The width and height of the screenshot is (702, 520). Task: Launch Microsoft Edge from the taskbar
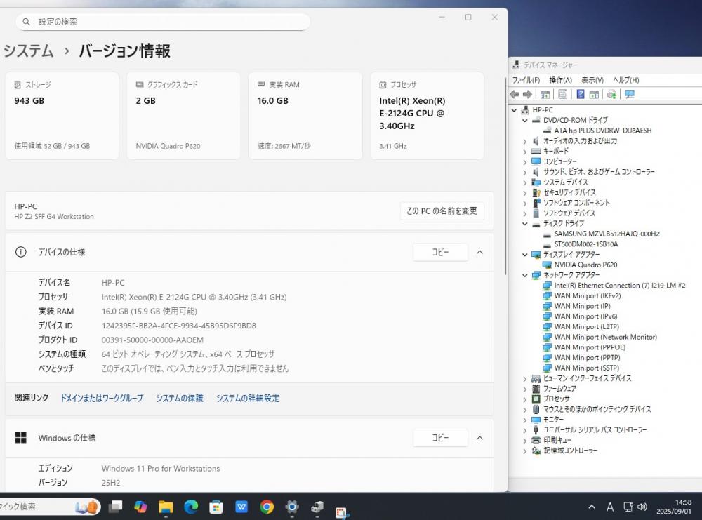pyautogui.click(x=191, y=506)
